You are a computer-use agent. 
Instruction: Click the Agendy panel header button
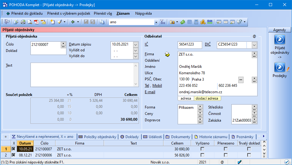(279, 30)
